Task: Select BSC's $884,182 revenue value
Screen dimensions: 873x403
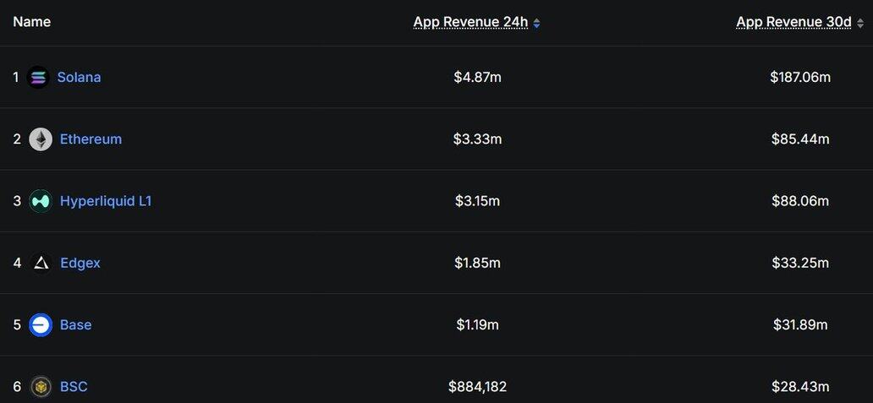Action: 478,387
